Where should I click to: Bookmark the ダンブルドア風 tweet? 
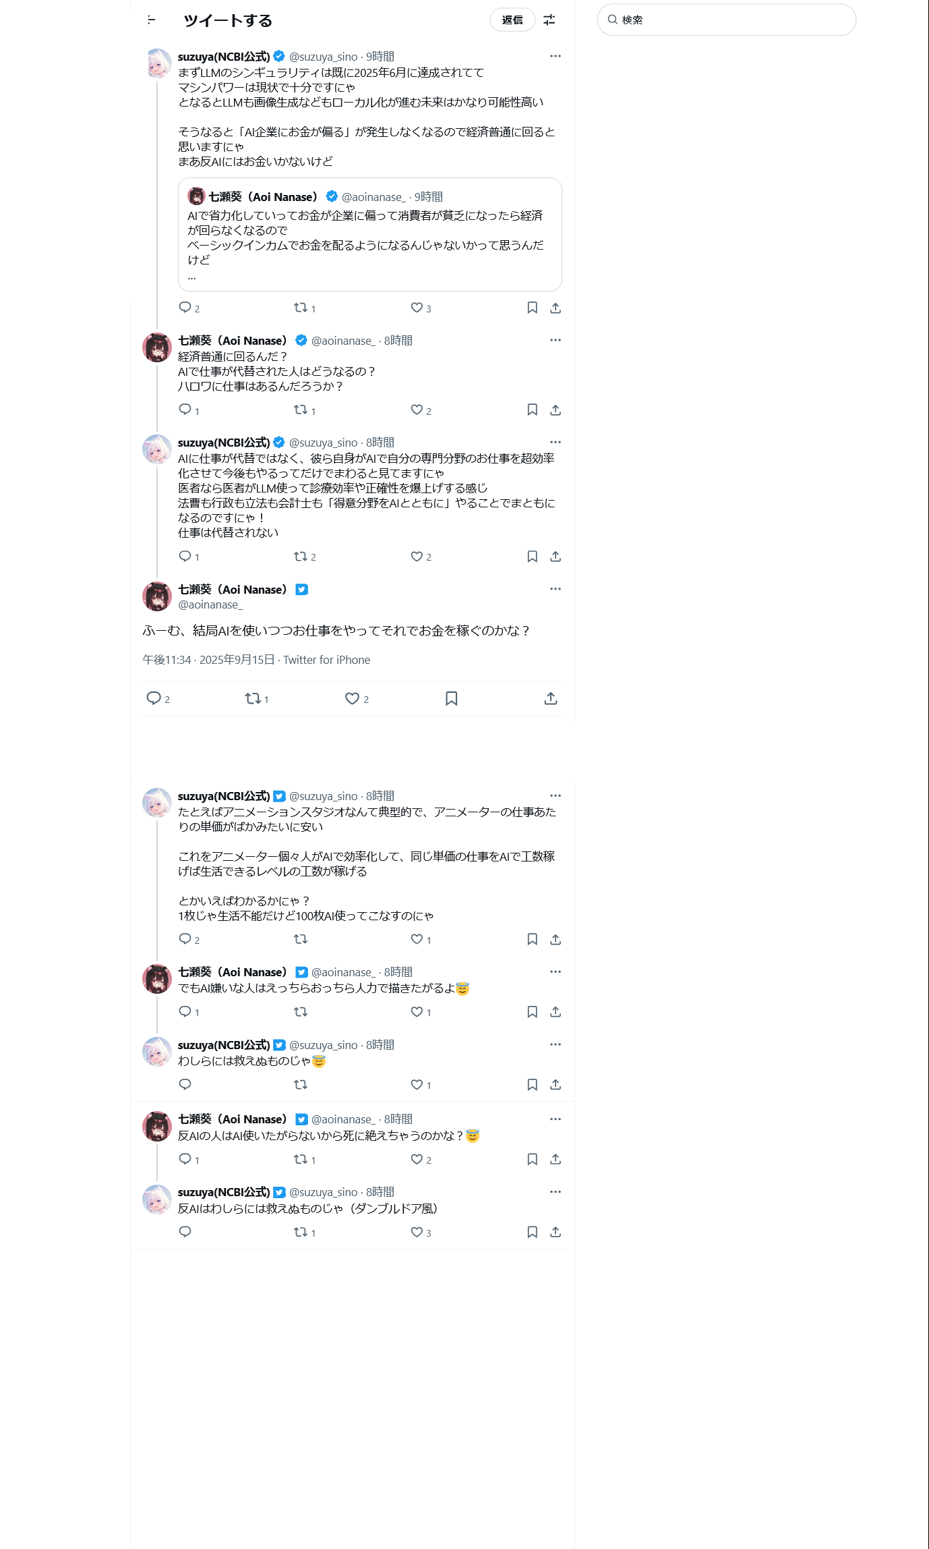[x=532, y=1232]
